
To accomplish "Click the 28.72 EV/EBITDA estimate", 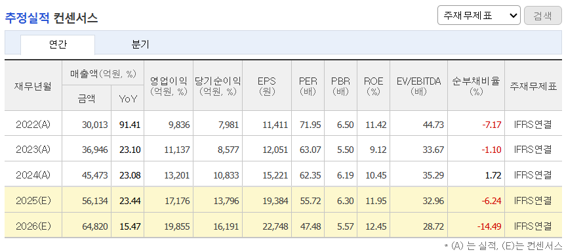I will [433, 226].
